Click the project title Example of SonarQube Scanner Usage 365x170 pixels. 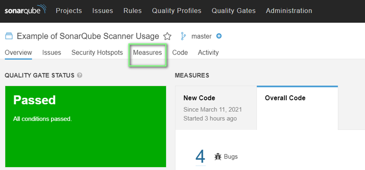tap(88, 36)
